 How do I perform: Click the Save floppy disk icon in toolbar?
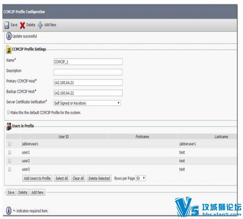point(6,25)
